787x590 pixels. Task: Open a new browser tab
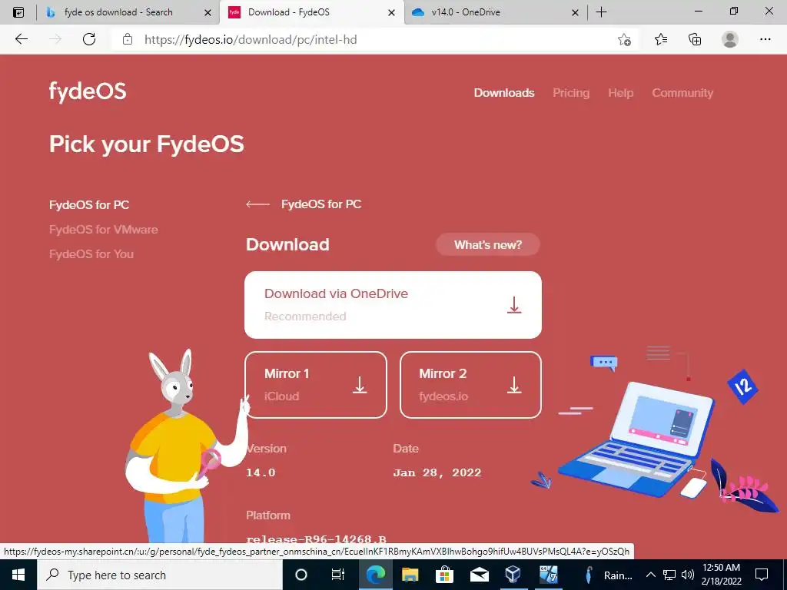tap(601, 12)
